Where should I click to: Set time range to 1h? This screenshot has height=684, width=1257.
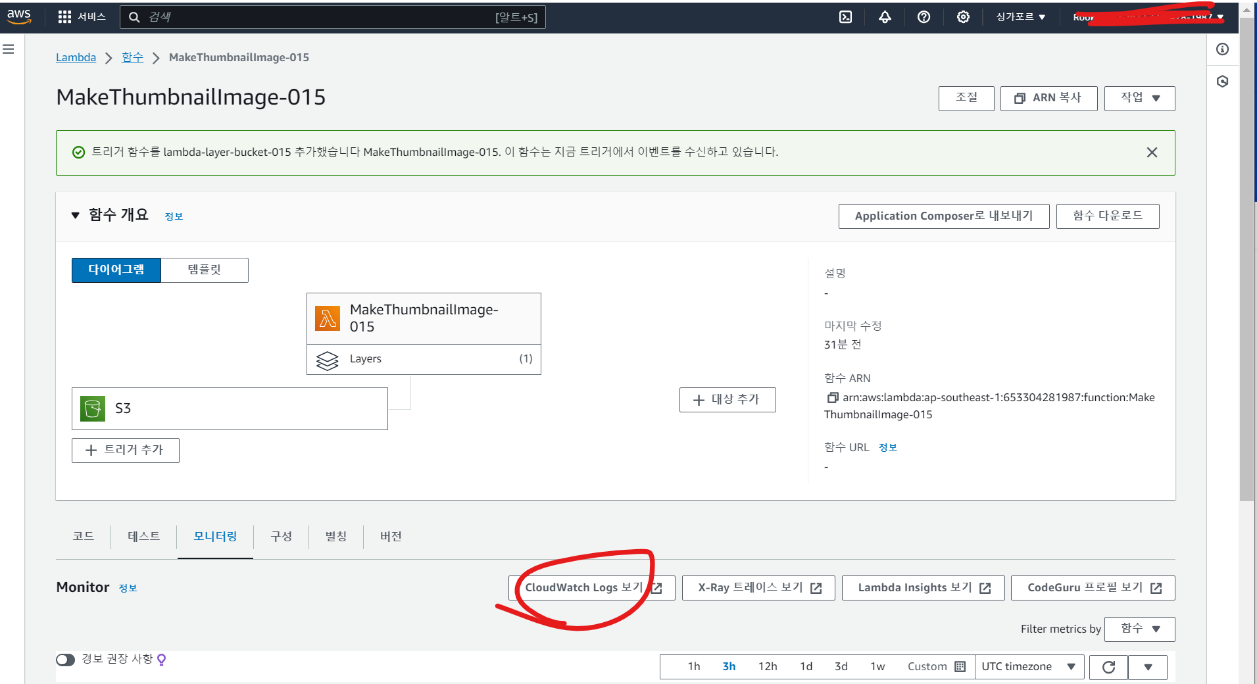tap(694, 666)
